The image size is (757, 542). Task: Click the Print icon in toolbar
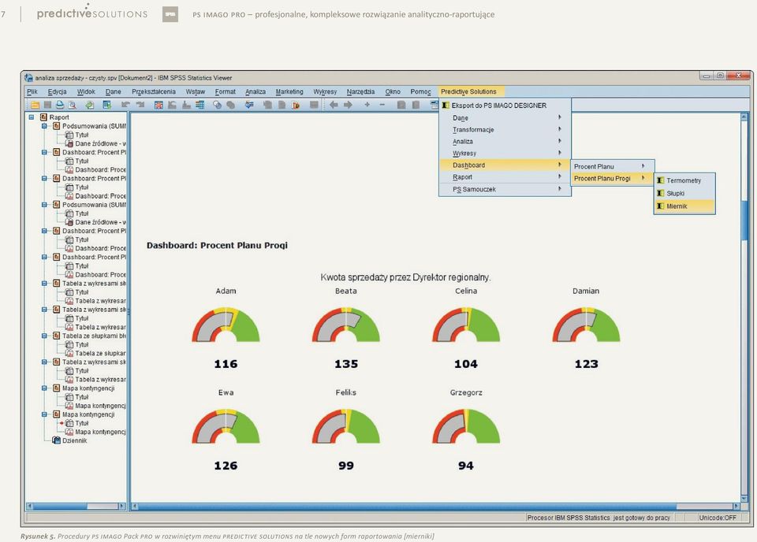60,105
